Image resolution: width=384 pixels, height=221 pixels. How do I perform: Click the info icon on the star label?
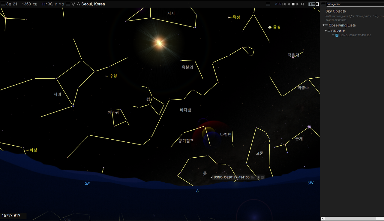258,177
